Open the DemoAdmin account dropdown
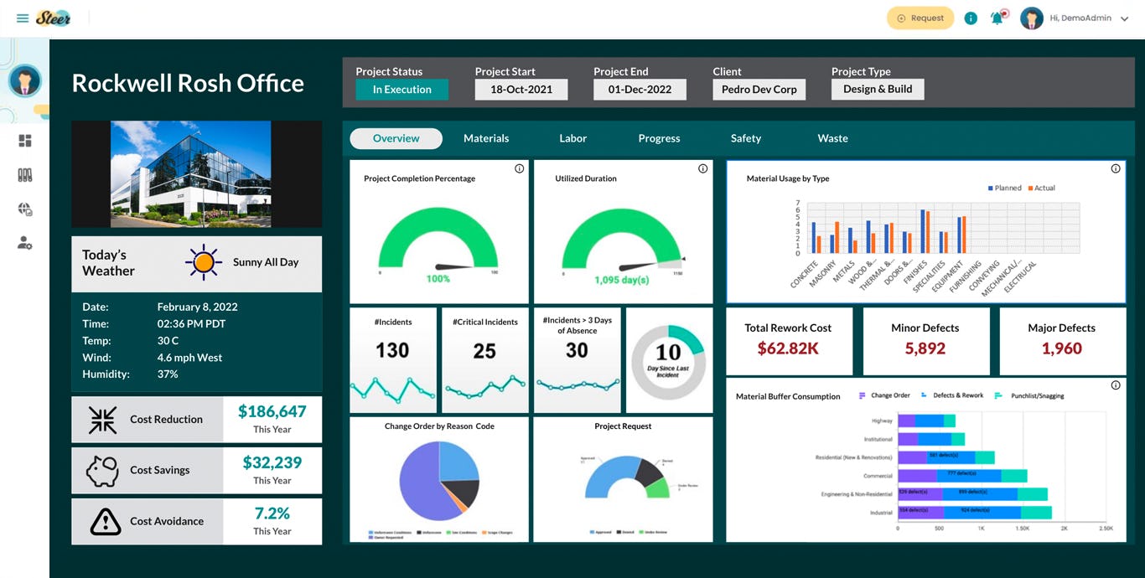 pos(1081,18)
